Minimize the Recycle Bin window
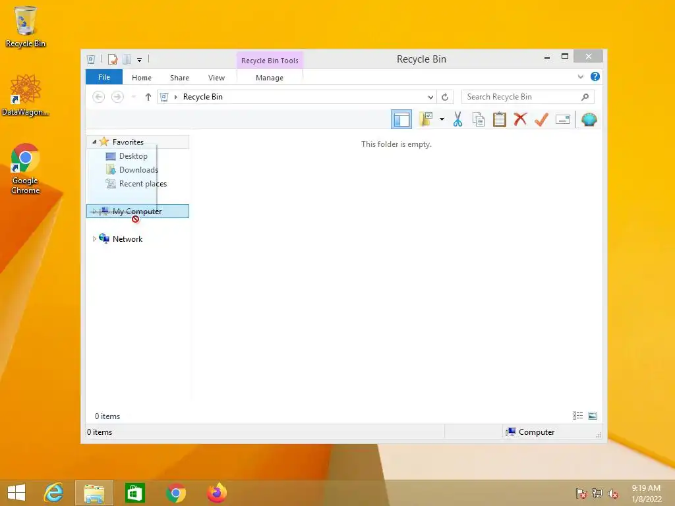This screenshot has height=506, width=675. click(546, 57)
